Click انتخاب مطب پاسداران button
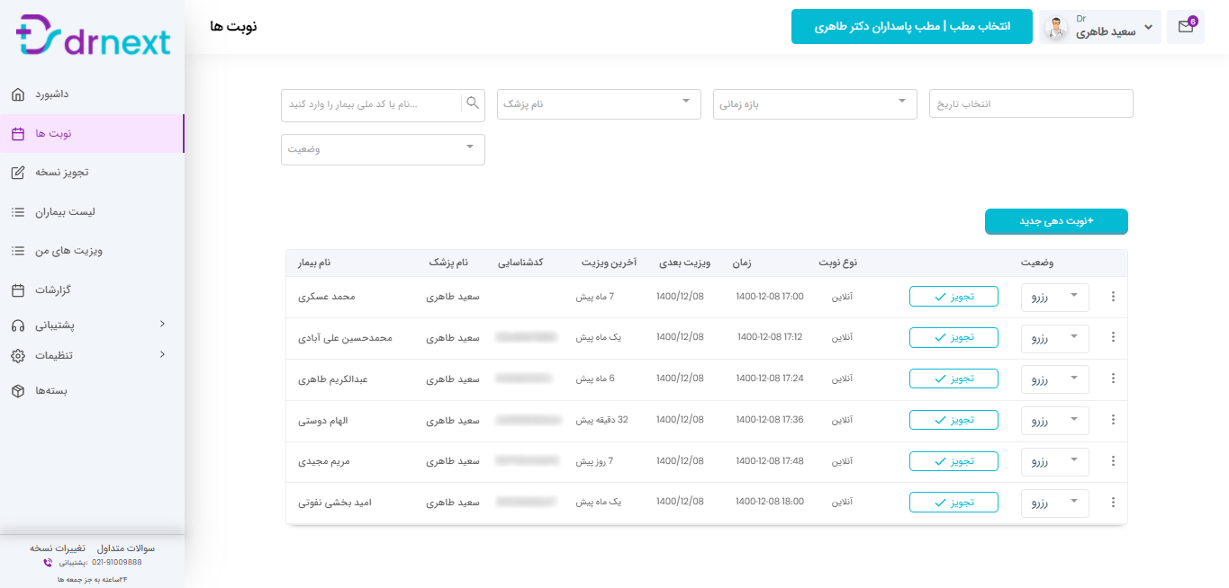This screenshot has width=1229, height=588. tap(912, 27)
